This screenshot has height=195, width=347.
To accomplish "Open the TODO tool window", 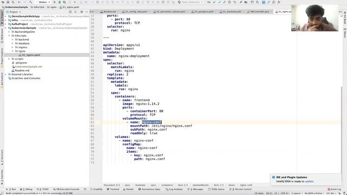I will (42, 189).
